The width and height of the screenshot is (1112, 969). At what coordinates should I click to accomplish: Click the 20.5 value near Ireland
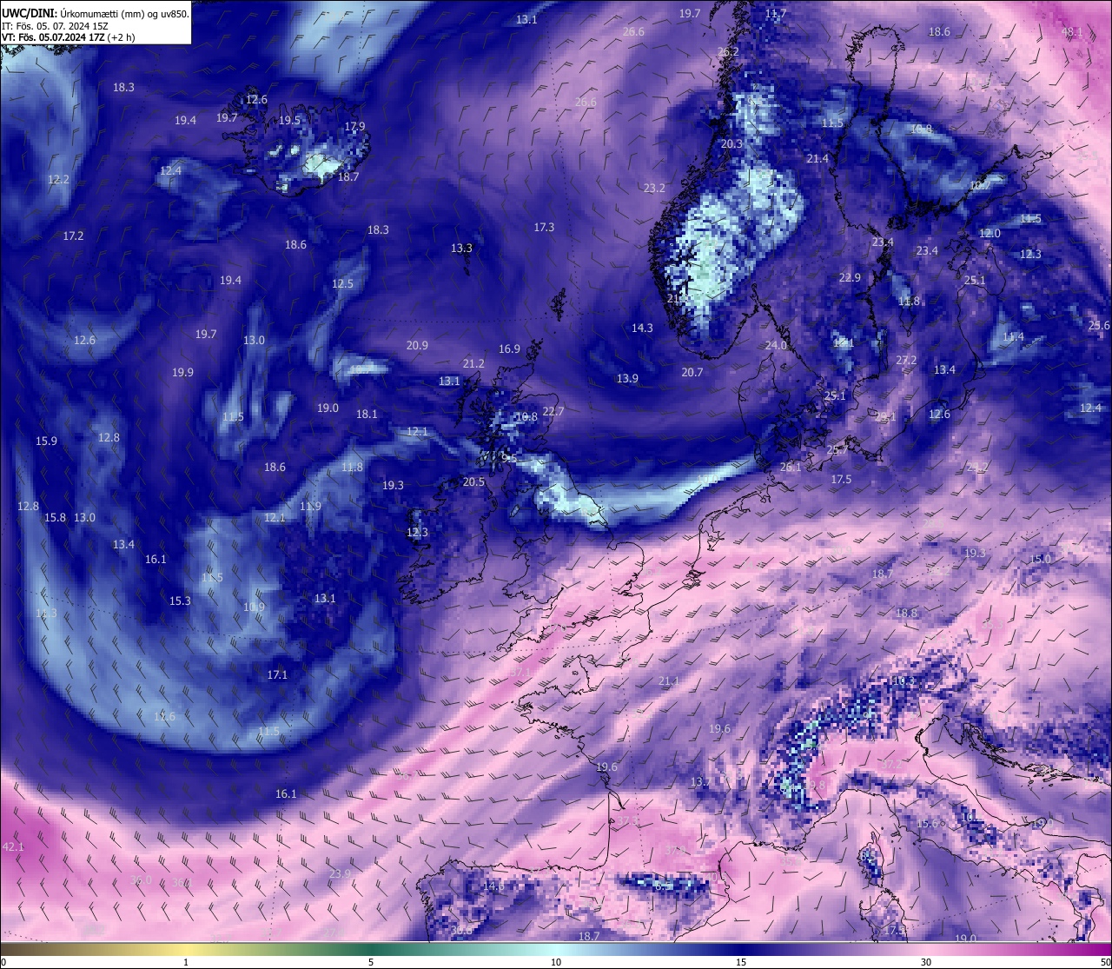click(473, 482)
